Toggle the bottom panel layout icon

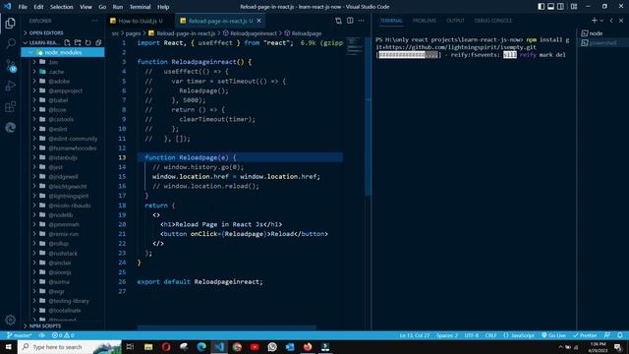click(x=550, y=7)
